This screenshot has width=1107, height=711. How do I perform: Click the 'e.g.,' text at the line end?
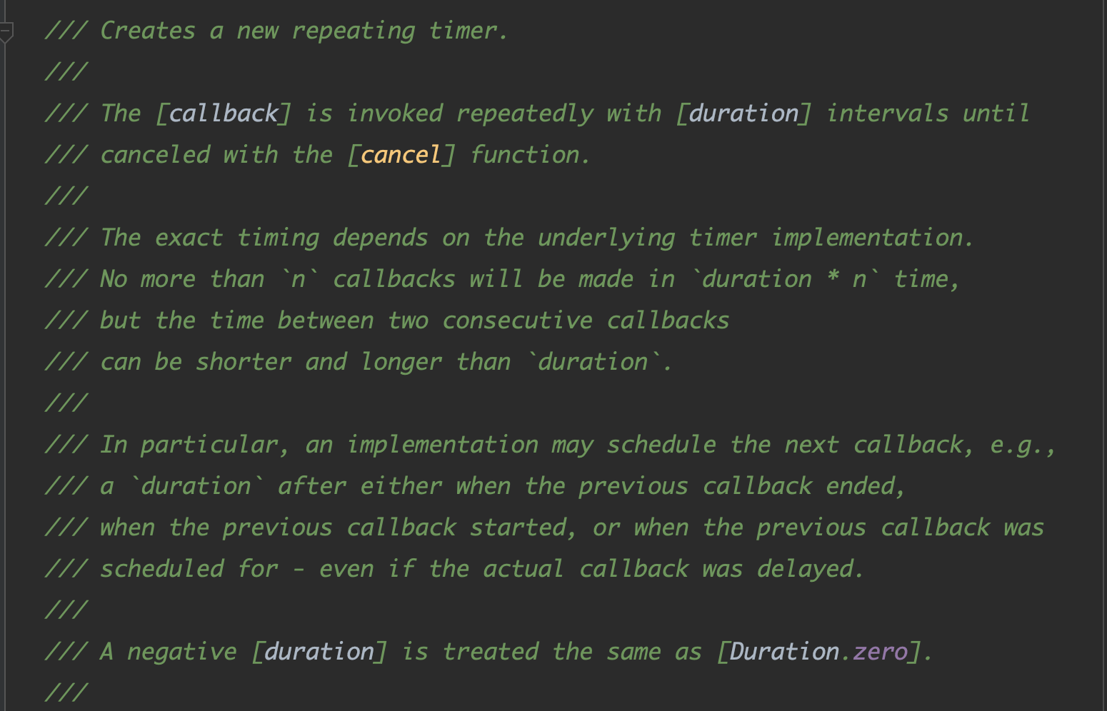click(1022, 445)
